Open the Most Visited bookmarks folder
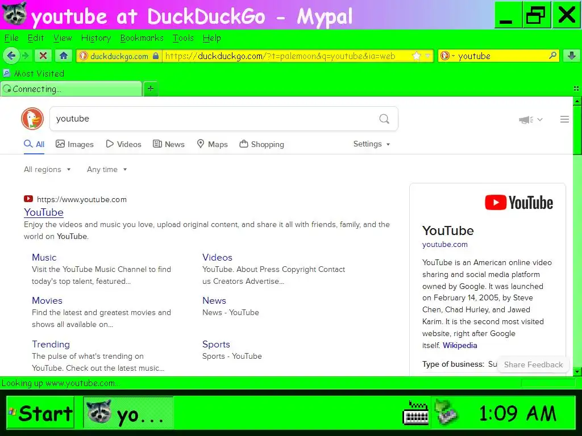Image resolution: width=582 pixels, height=436 pixels. pos(34,73)
